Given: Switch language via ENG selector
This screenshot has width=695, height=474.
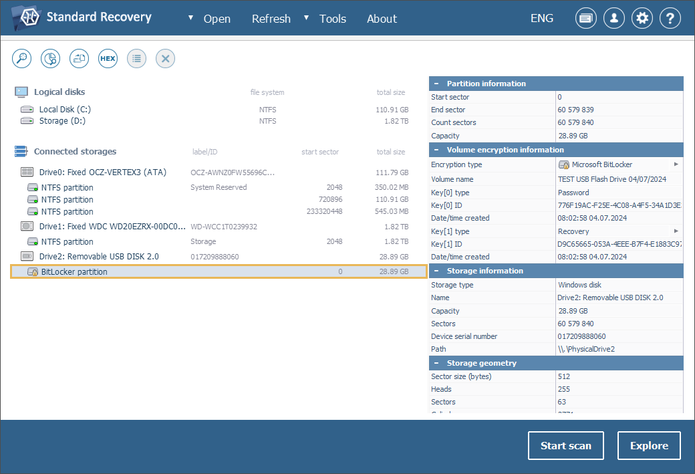Looking at the screenshot, I should click(x=541, y=18).
